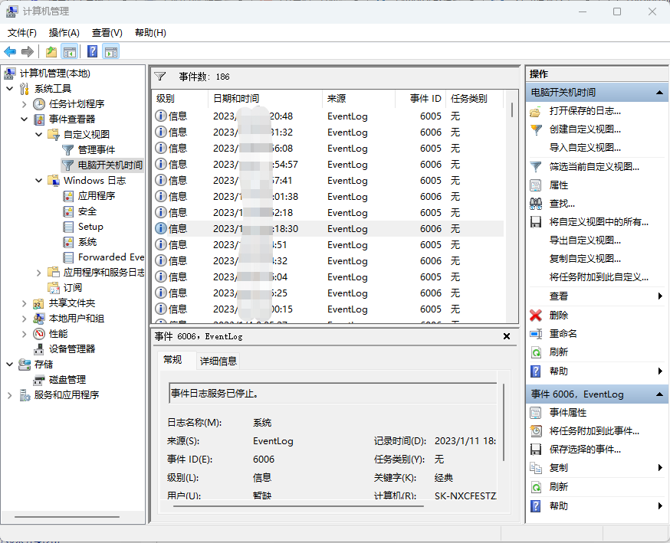Click the 级别 column header
Image resolution: width=670 pixels, height=543 pixels.
coord(180,99)
